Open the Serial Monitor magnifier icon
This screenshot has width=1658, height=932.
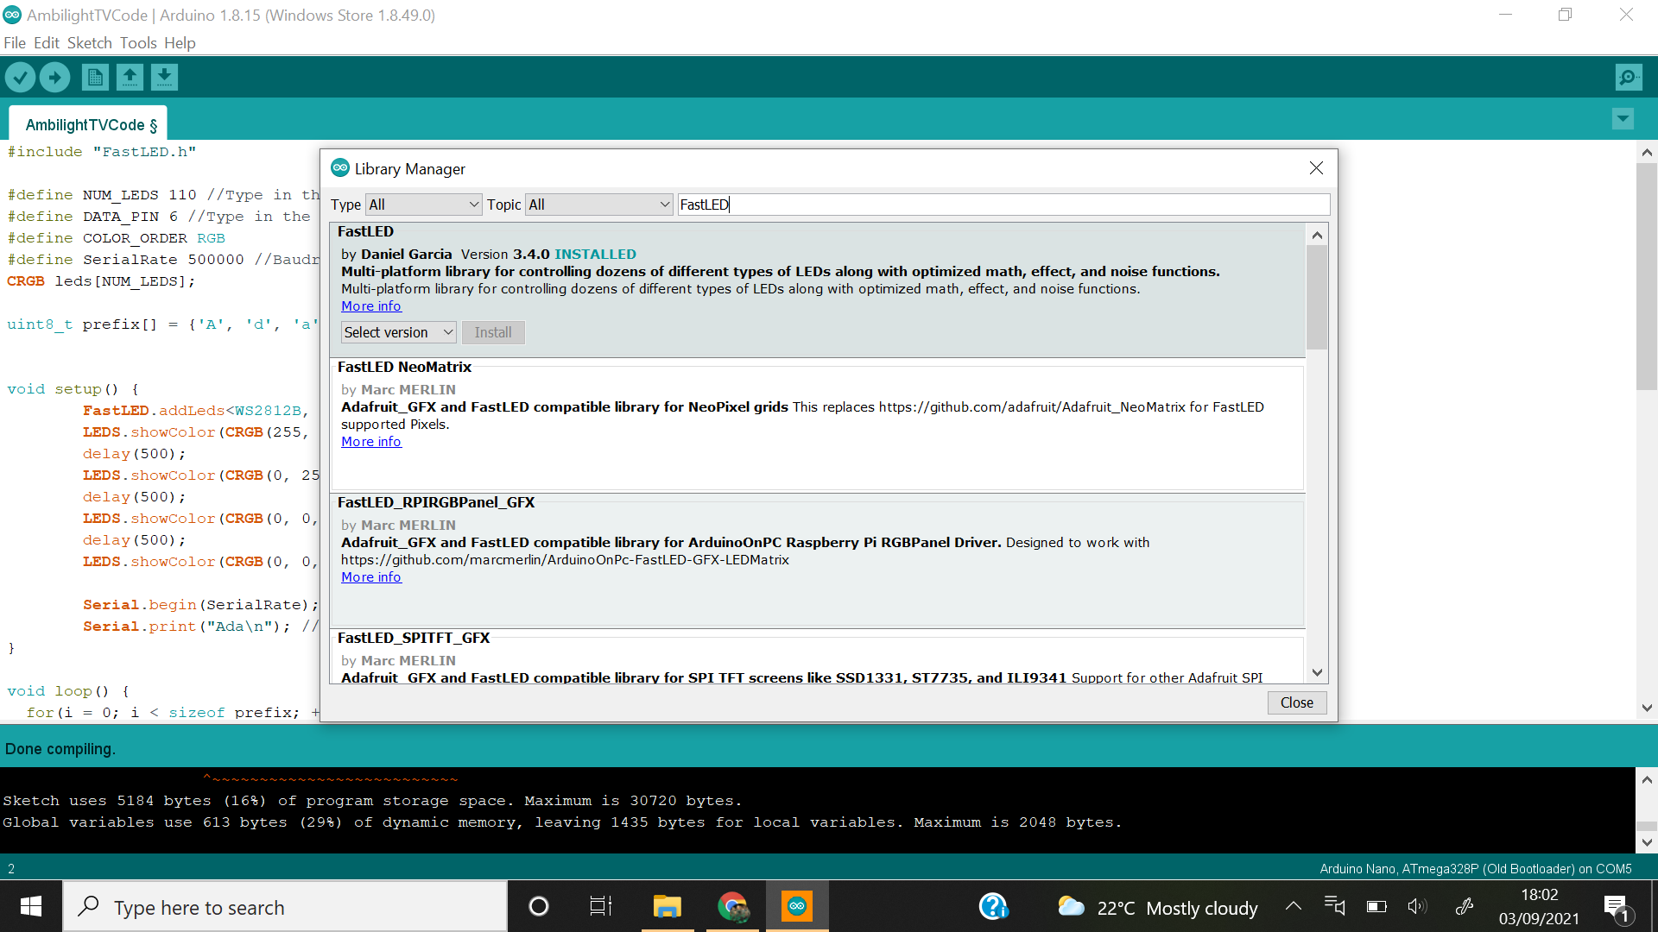pos(1628,78)
